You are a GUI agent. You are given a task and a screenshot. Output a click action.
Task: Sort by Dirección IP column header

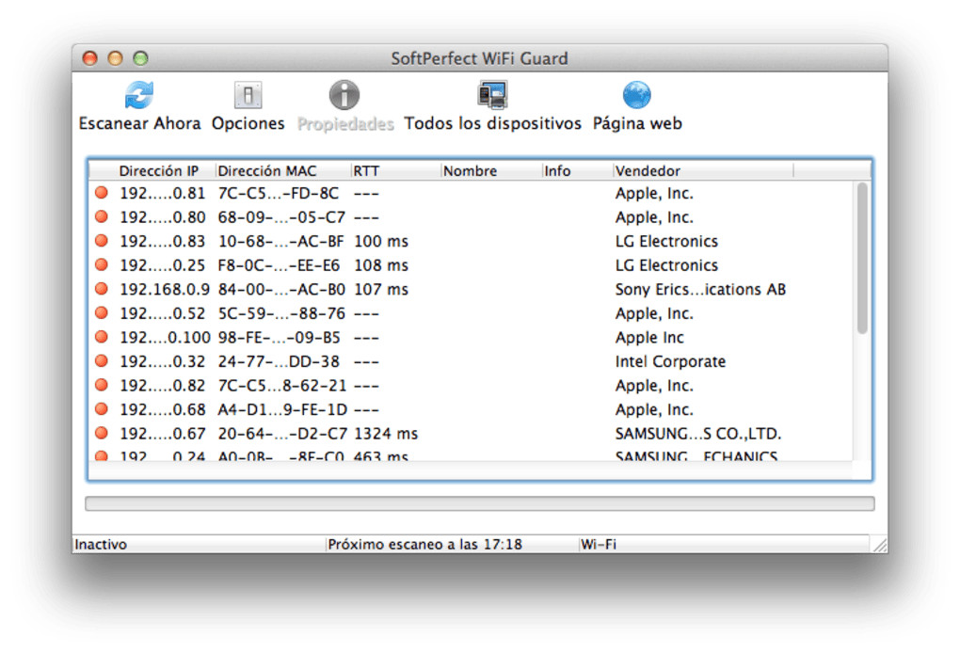(x=158, y=170)
